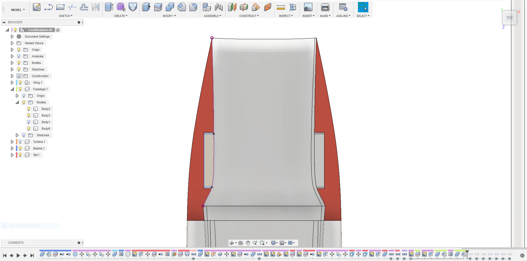Click the Insert image icon

coord(308,7)
